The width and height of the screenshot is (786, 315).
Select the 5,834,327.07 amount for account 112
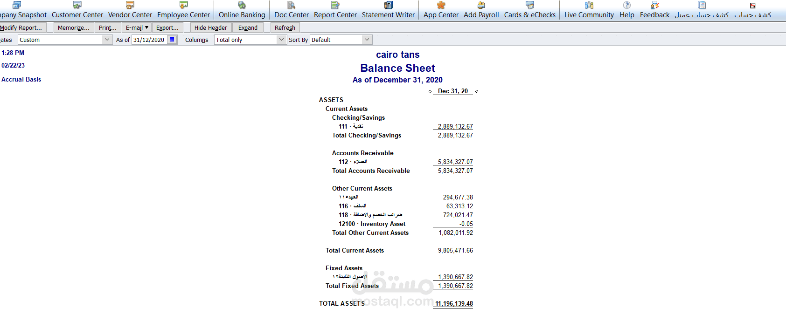(x=455, y=162)
